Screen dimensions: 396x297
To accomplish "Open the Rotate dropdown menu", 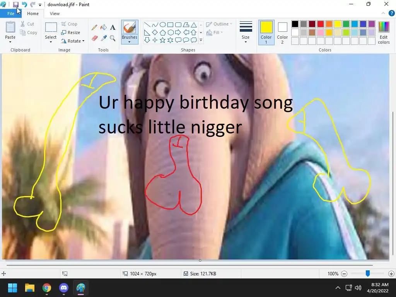I will [x=73, y=41].
